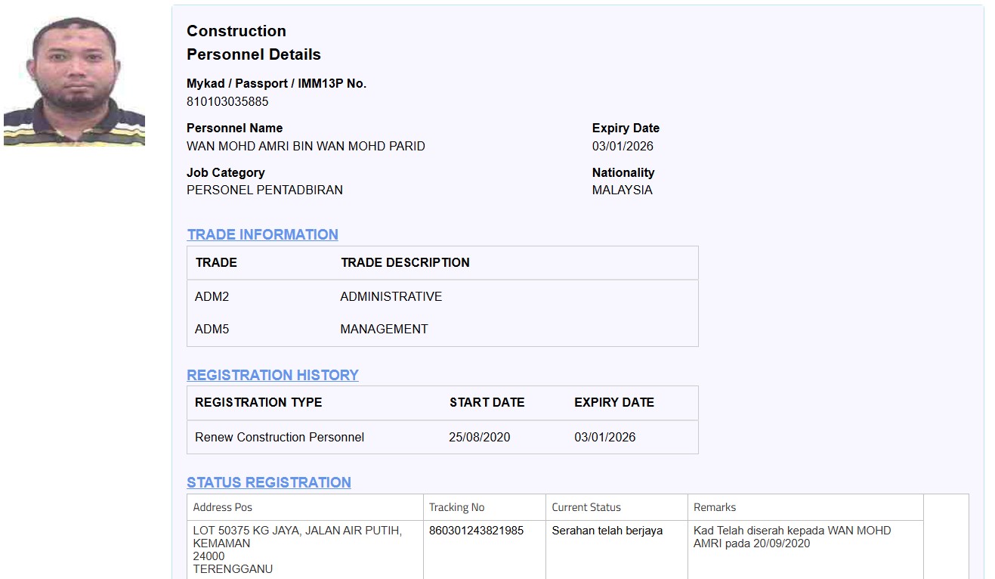Open the TRADE INFORMATION section link

pos(262,234)
